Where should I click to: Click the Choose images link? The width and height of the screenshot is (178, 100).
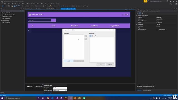click(48, 93)
